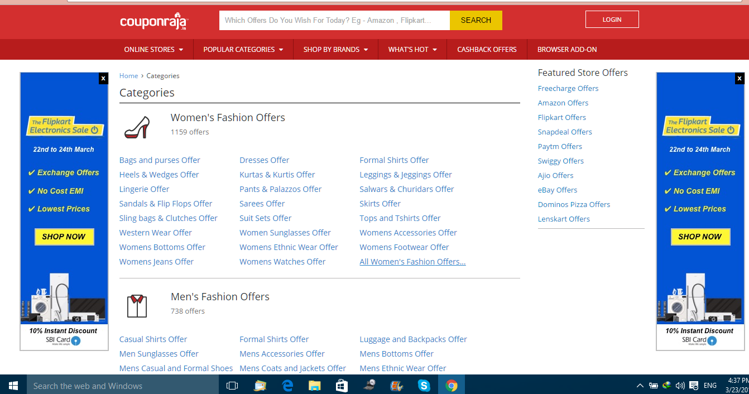Expand the Online Stores dropdown menu
This screenshot has width=749, height=394.
click(153, 50)
